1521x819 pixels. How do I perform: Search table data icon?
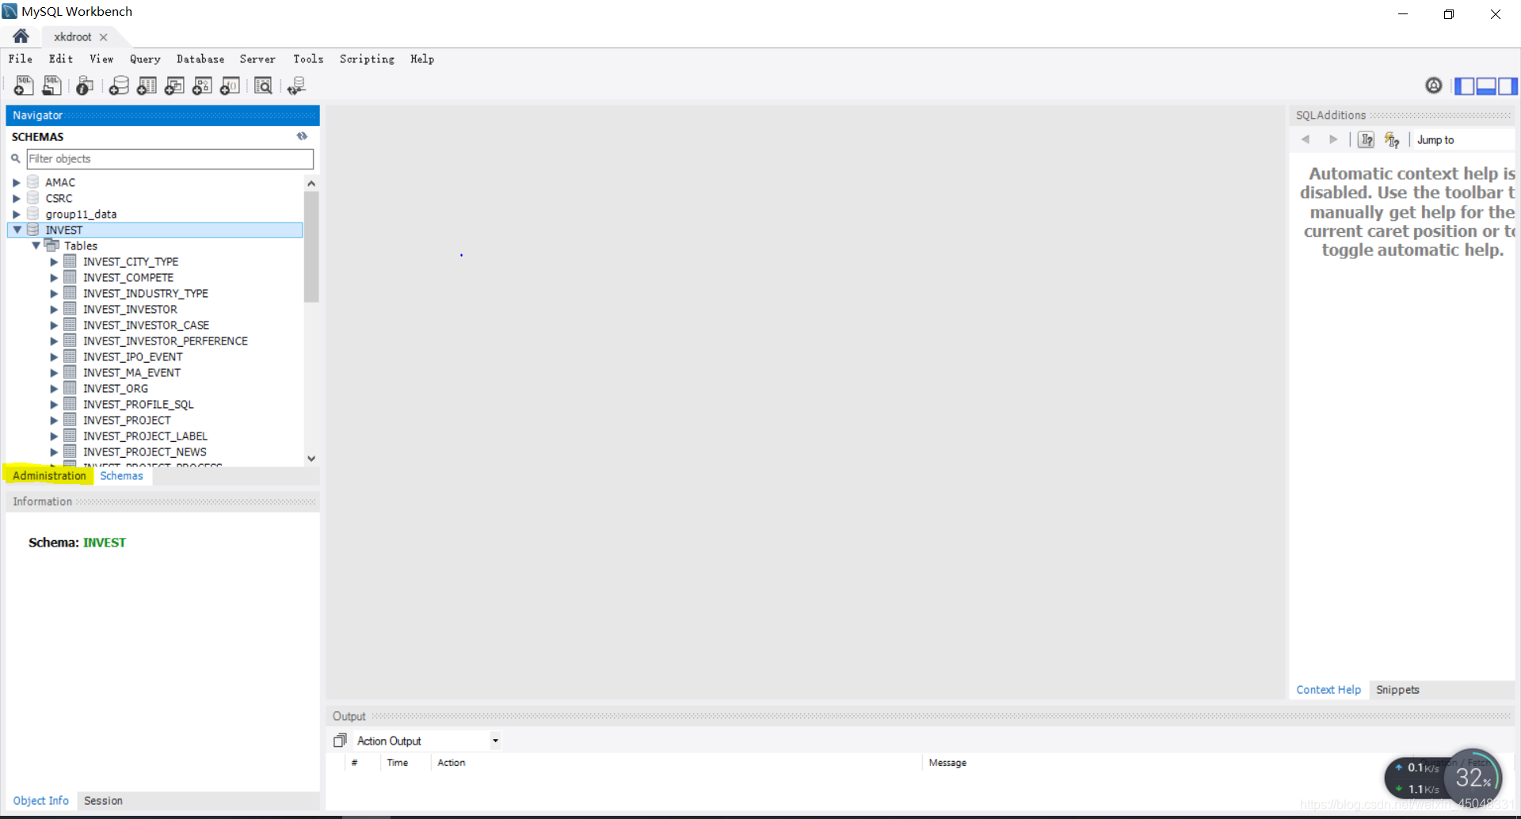tap(263, 86)
